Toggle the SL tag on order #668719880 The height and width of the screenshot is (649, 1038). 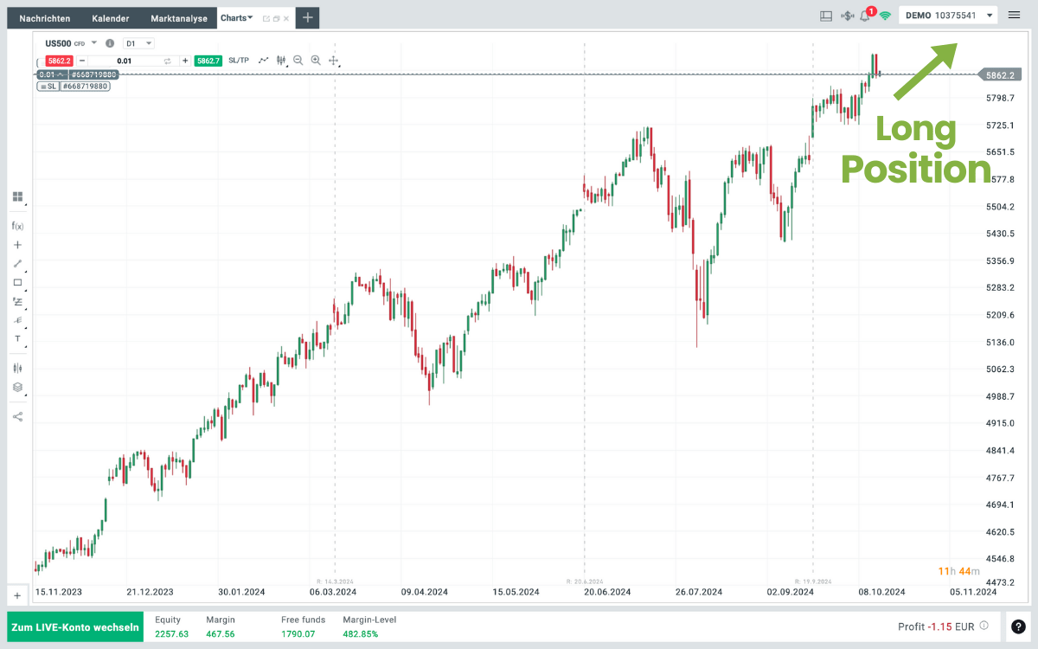tap(48, 87)
